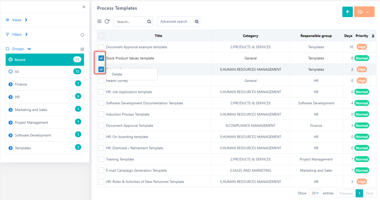The width and height of the screenshot is (380, 200).
Task: Click the hamburger menu icon
Action: pos(99,21)
